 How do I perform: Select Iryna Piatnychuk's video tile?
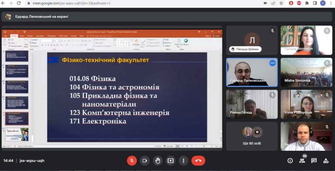pyautogui.click(x=306, y=104)
